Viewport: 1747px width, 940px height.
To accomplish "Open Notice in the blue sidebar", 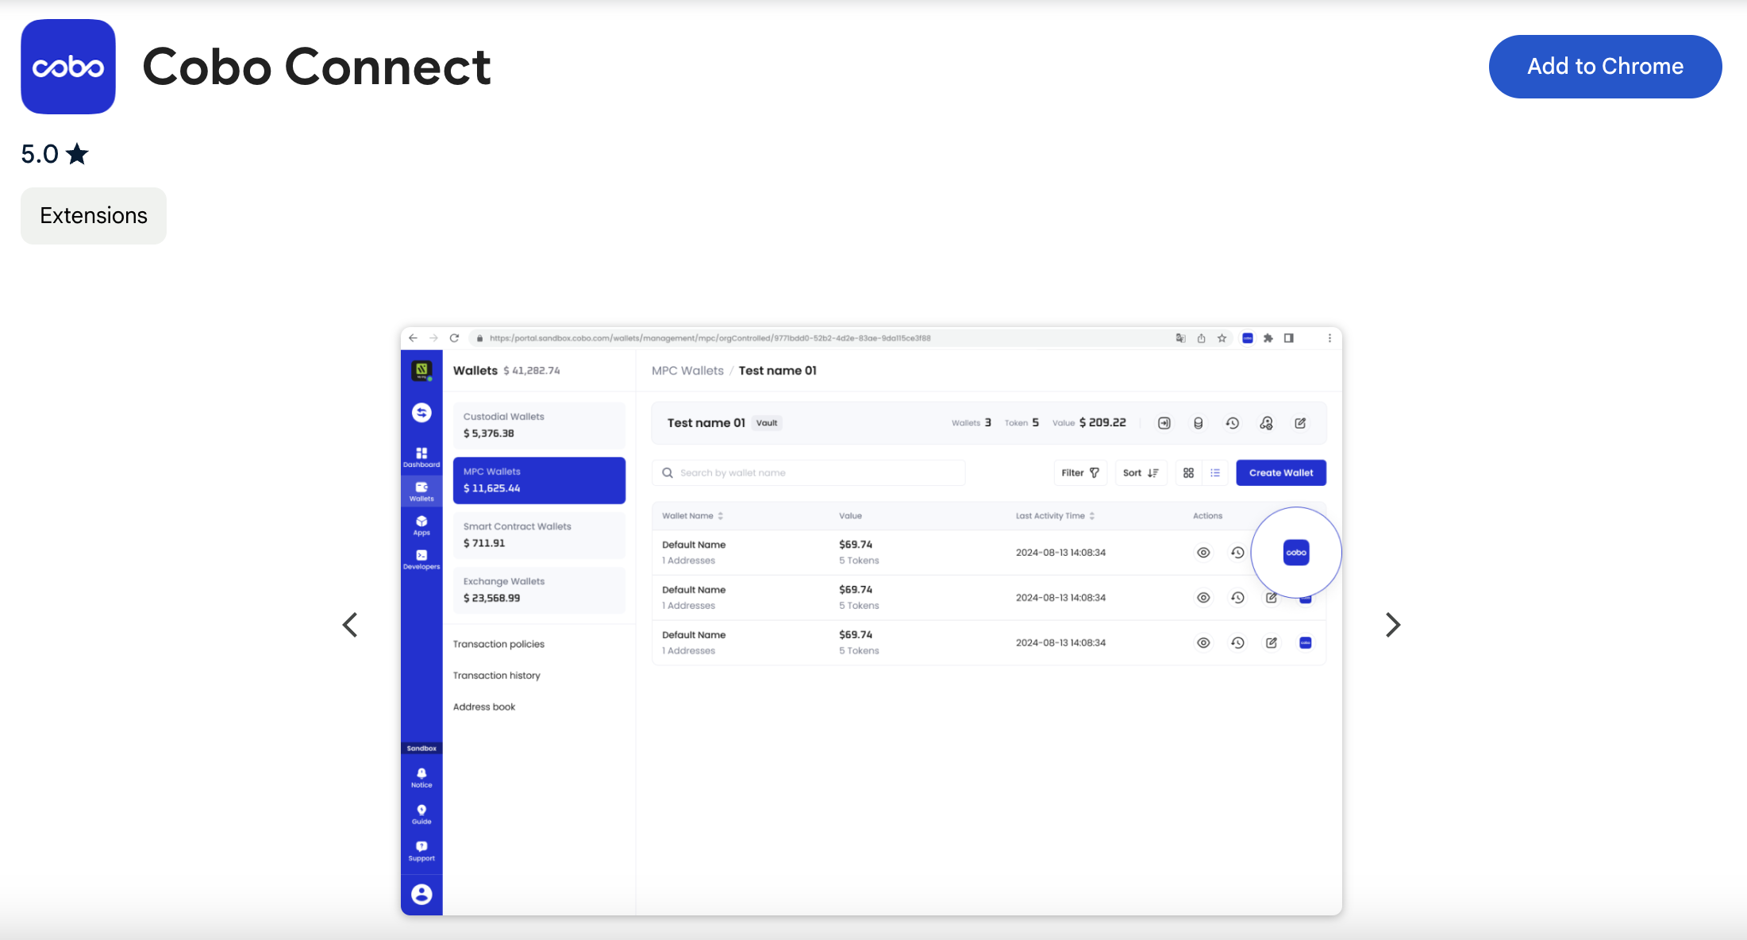I will pos(421,777).
